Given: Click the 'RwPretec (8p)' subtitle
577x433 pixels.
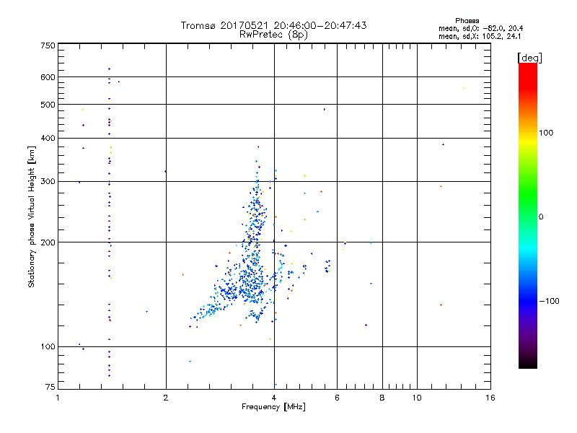Looking at the screenshot, I should [x=273, y=35].
